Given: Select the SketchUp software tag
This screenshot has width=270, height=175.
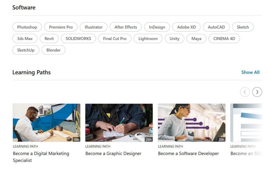Looking at the screenshot, I should [x=26, y=50].
